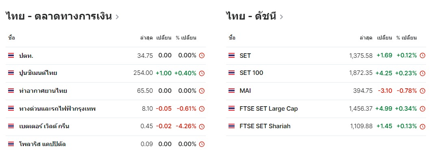
Task: Click the MAI row clock icon
Action: 422,91
